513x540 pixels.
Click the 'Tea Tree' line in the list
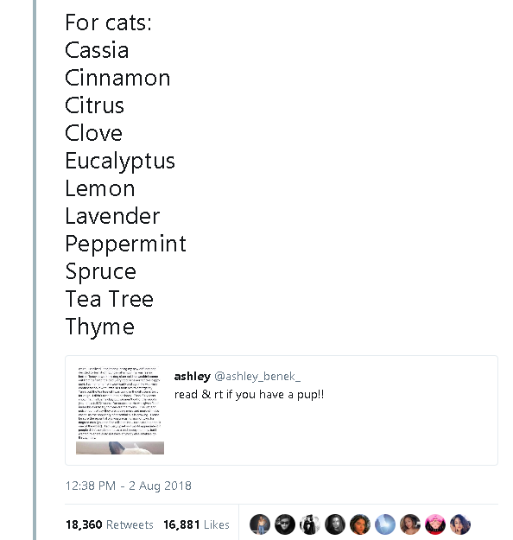[x=110, y=299]
